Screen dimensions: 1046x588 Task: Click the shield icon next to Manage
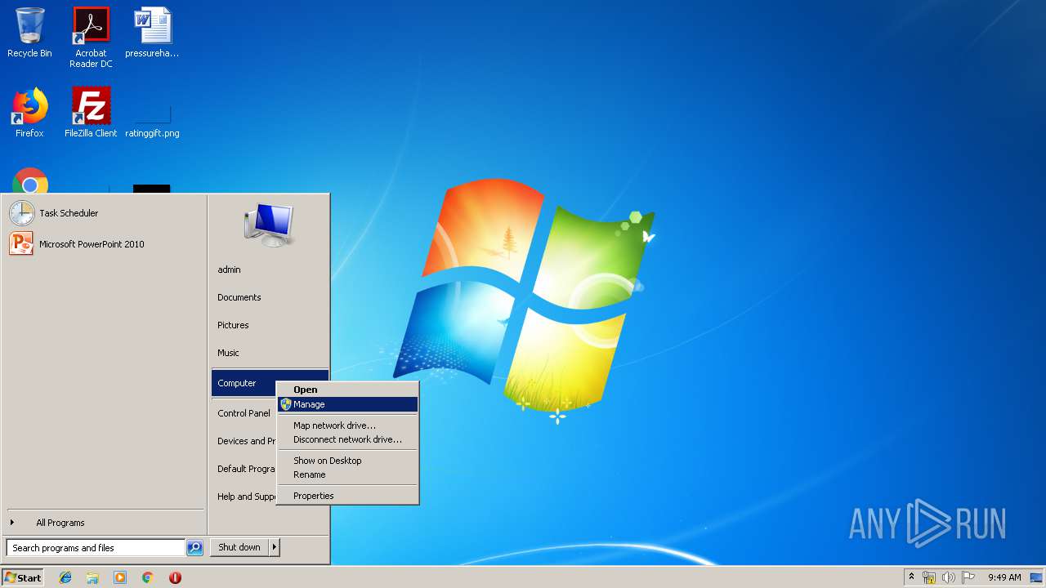pyautogui.click(x=285, y=404)
